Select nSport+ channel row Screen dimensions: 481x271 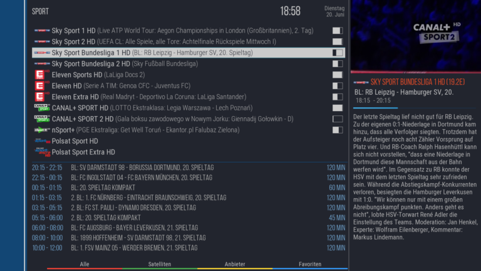(x=189, y=130)
